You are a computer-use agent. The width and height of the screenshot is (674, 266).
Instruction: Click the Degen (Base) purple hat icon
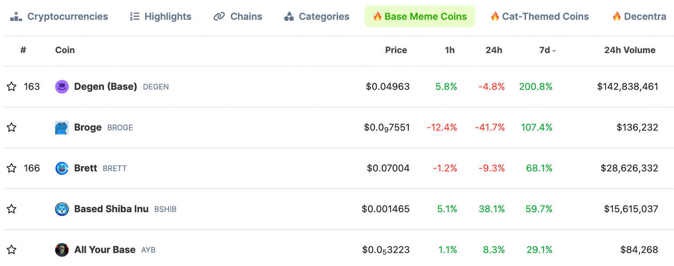(x=62, y=87)
